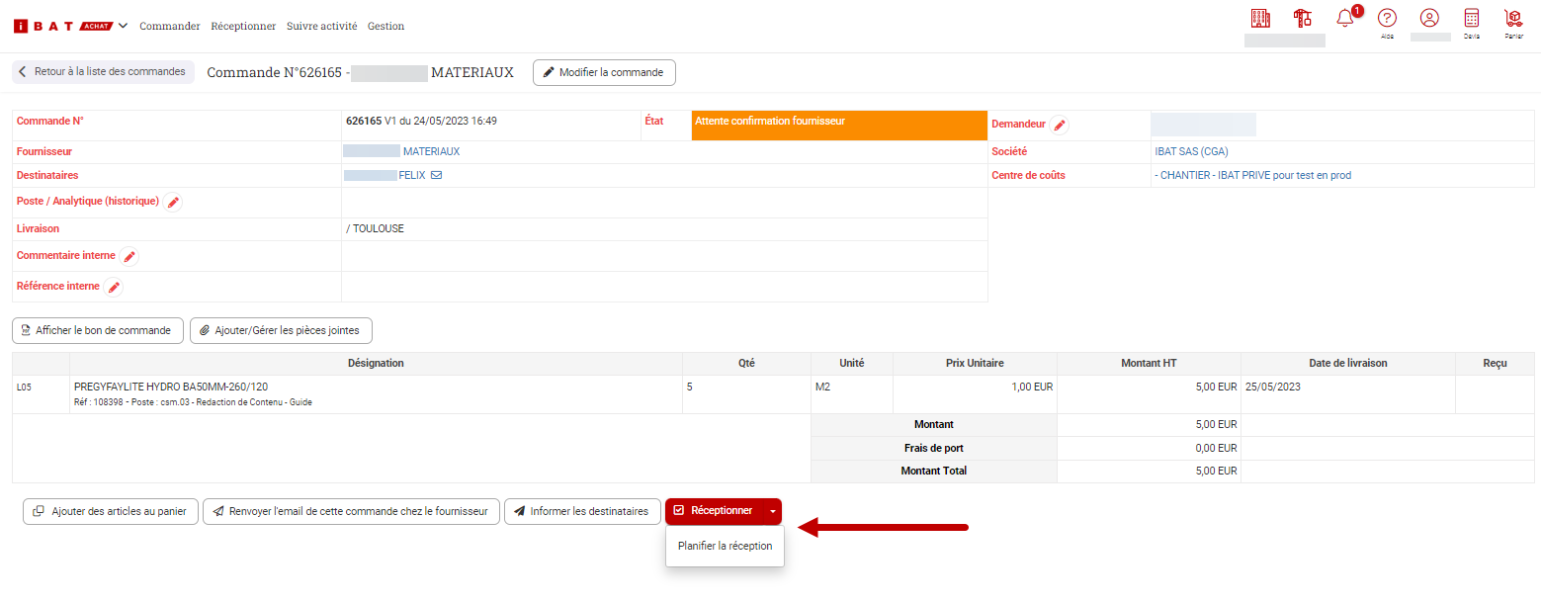Click the company building icon
This screenshot has height=604, width=1541.
(1260, 19)
